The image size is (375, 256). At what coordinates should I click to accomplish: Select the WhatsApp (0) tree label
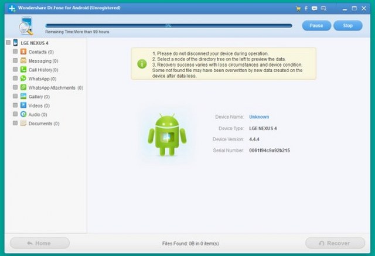point(42,78)
